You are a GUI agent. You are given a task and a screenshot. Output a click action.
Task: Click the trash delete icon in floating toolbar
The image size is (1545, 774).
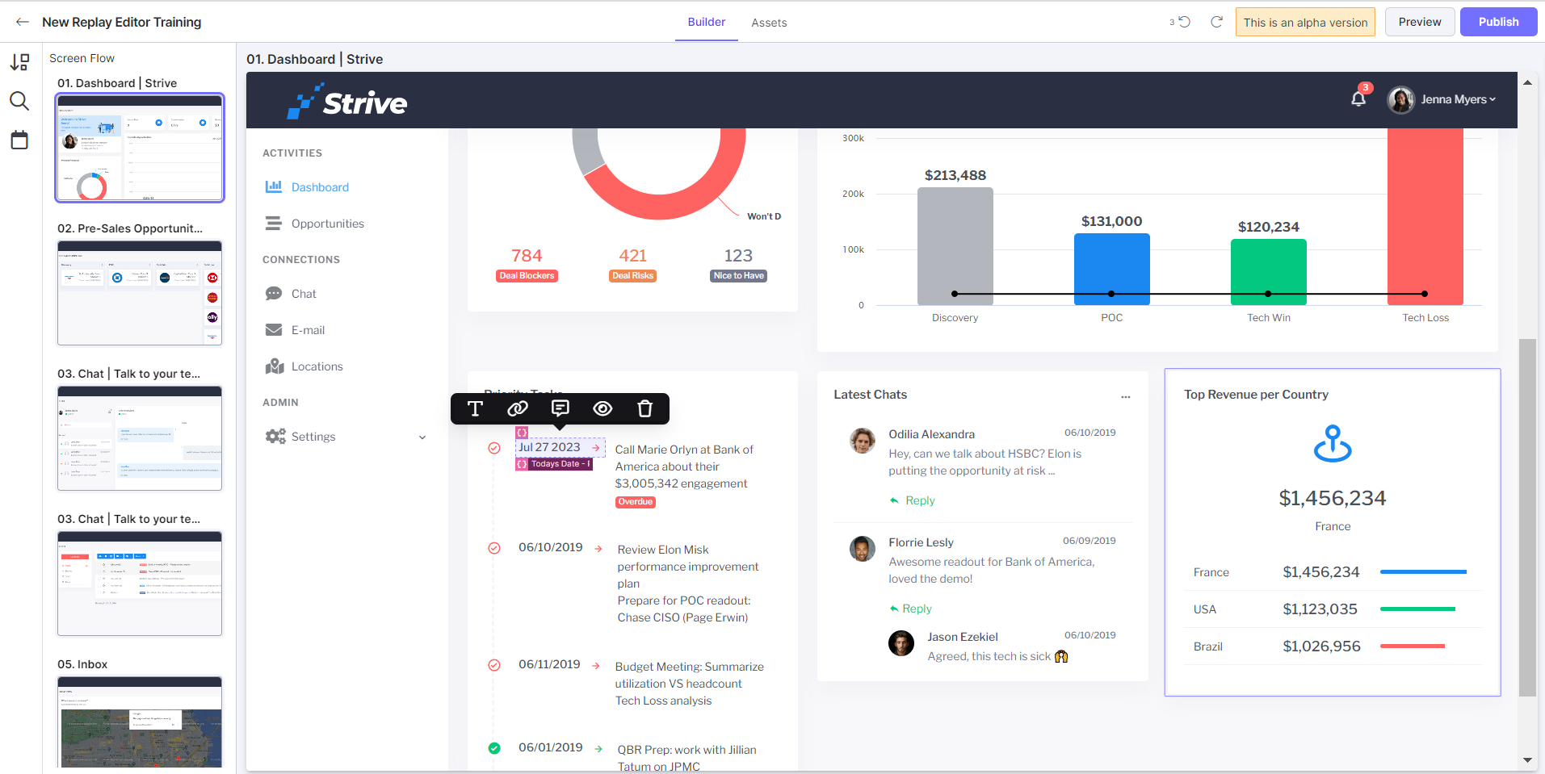point(644,408)
